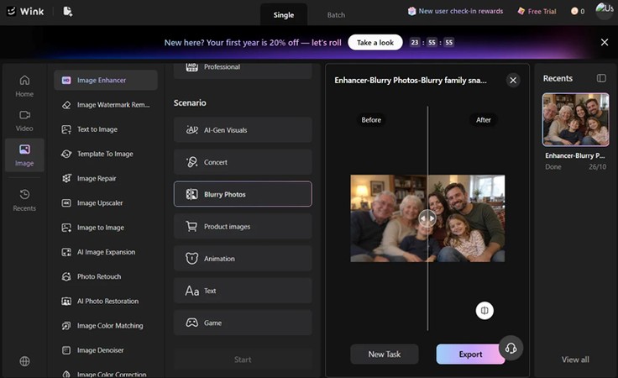Click the Free Trial link
618x378 pixels.
537,12
